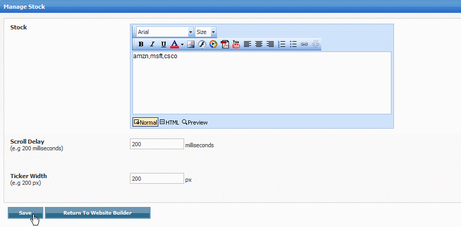Switch to HTML editing mode
Image resolution: width=461 pixels, height=227 pixels.
click(169, 122)
